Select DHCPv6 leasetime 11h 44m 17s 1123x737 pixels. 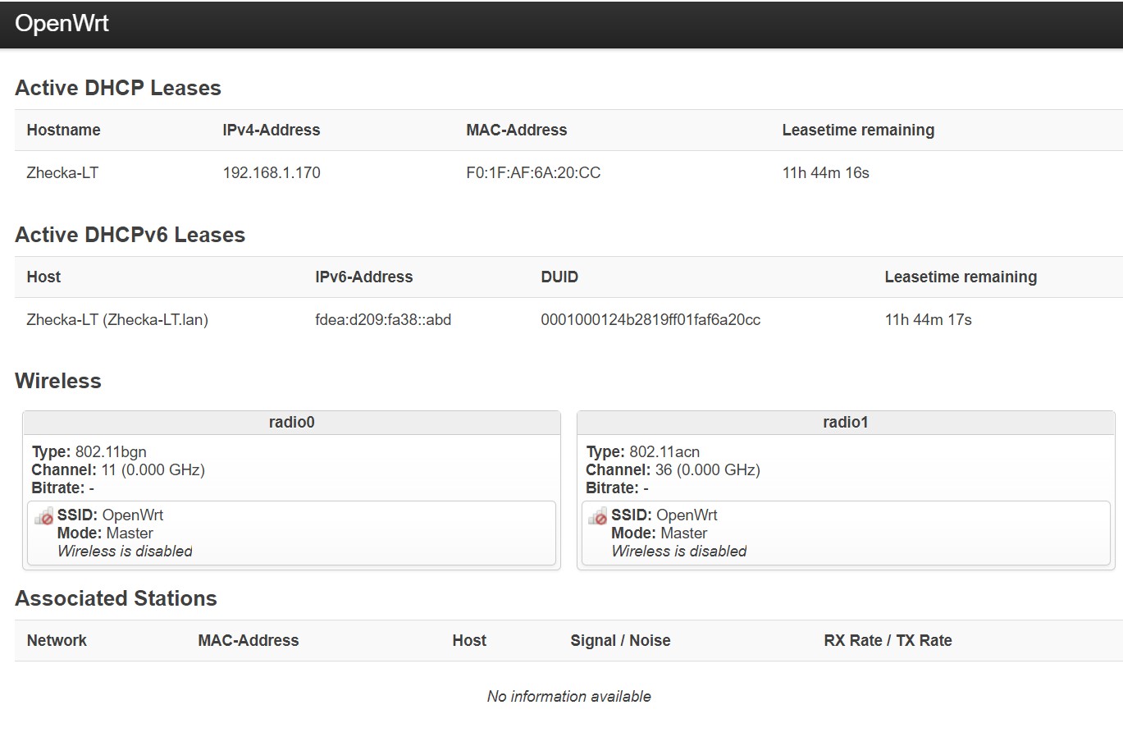928,319
